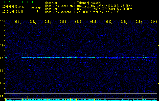Screen dimensions: 159x101
Task: Click observer name Takanori Kawachi
Action: click(89, 3)
